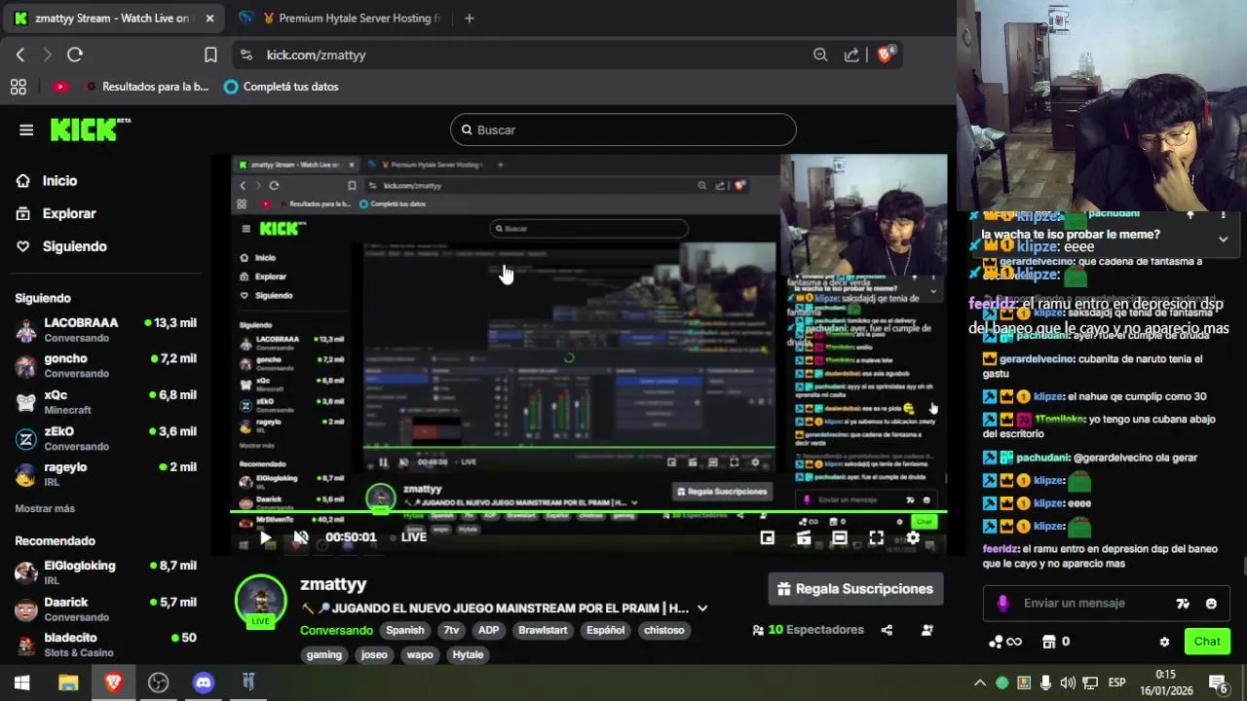Go to Kick home via the logo

point(90,129)
